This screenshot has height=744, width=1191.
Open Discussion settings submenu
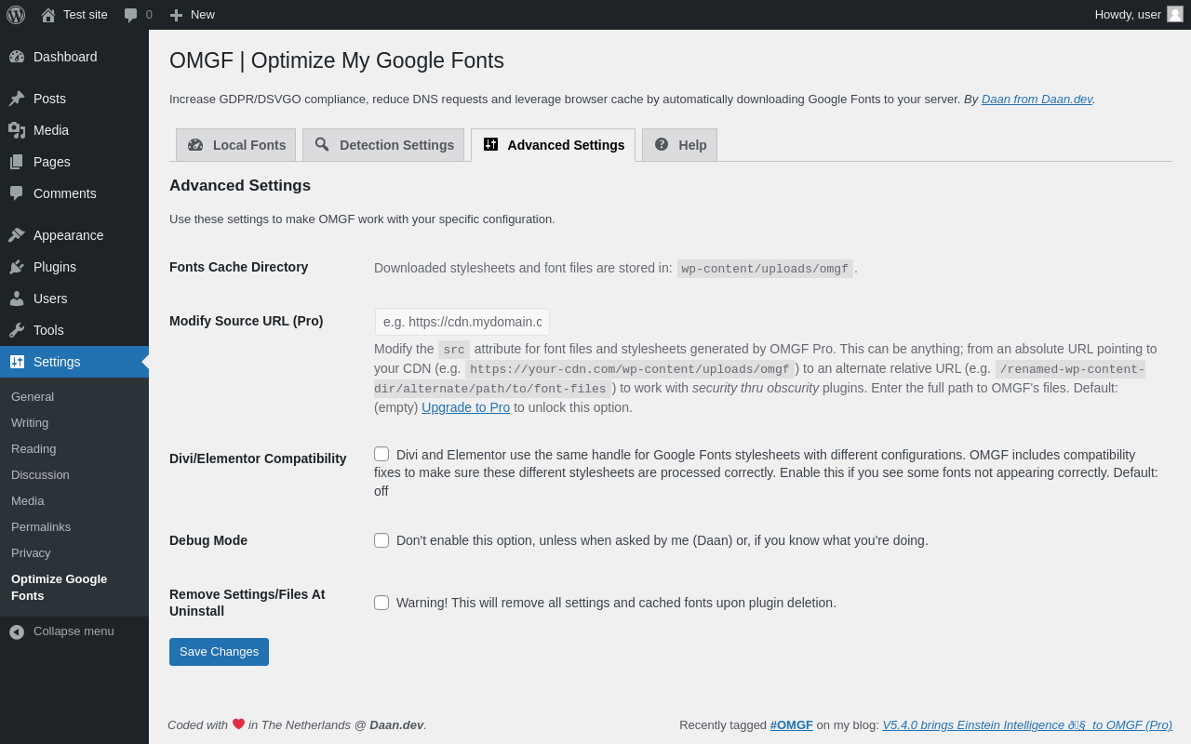click(74, 475)
